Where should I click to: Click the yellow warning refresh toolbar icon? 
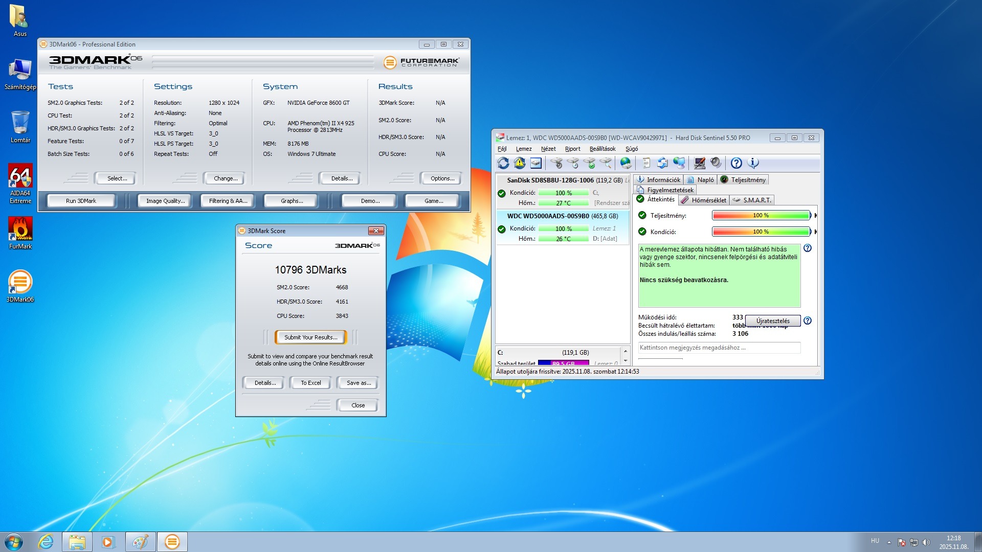(520, 163)
